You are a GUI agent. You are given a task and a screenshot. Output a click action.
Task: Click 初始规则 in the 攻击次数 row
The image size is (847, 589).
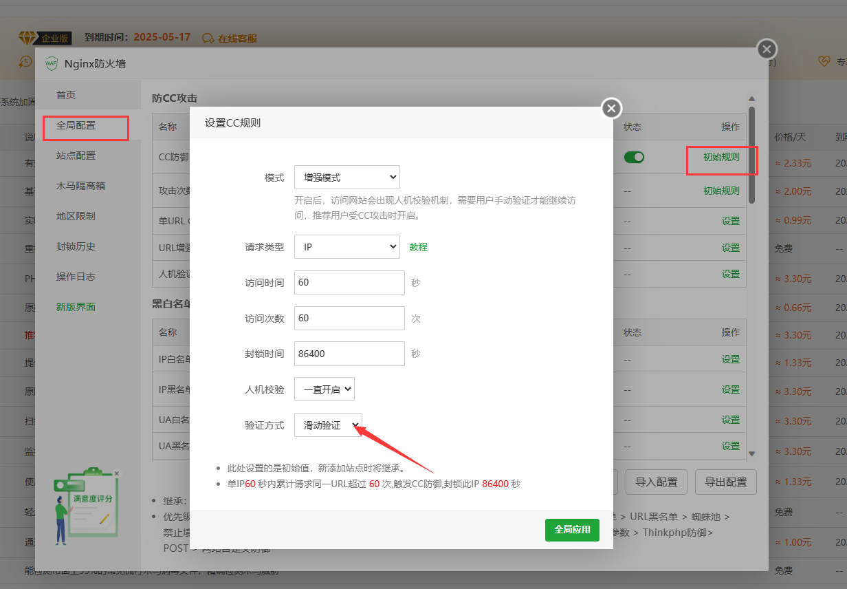pos(721,191)
